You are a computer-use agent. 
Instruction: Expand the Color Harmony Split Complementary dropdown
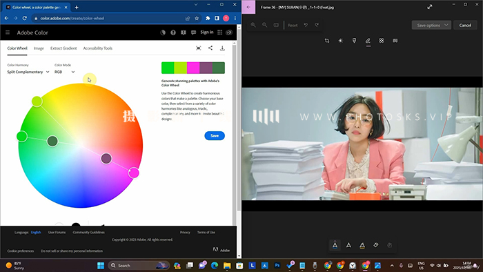click(x=28, y=72)
